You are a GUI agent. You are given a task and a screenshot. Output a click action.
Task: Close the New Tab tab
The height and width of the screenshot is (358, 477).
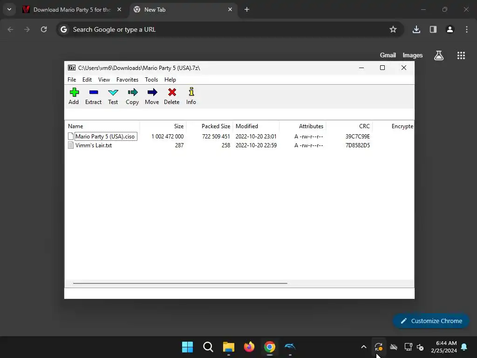230,9
